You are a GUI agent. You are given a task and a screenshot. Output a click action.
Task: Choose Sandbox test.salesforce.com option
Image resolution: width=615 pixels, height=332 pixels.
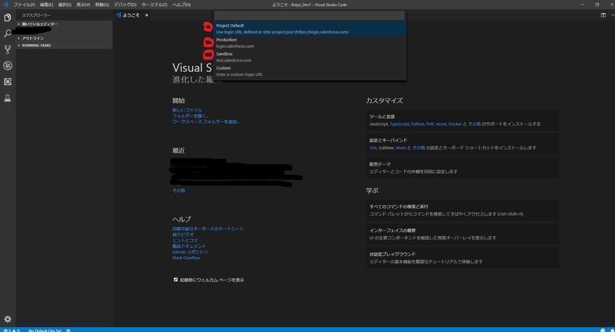coord(310,57)
